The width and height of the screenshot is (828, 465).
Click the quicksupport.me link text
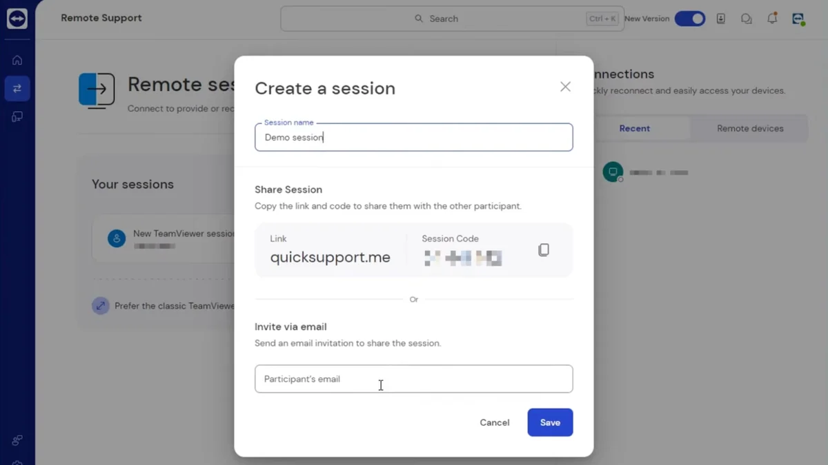330,258
